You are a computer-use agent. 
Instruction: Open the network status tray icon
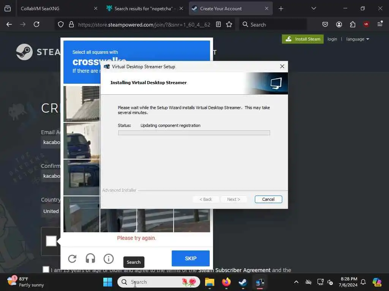[320, 282]
